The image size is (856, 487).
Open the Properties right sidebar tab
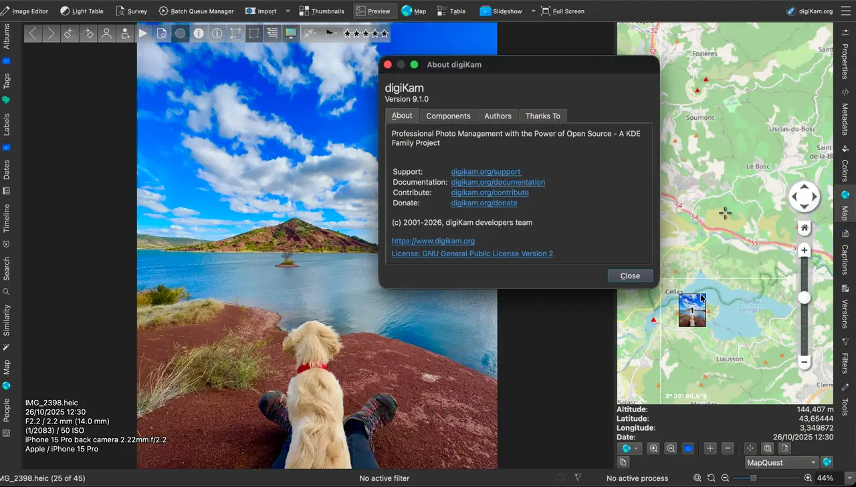[845, 53]
